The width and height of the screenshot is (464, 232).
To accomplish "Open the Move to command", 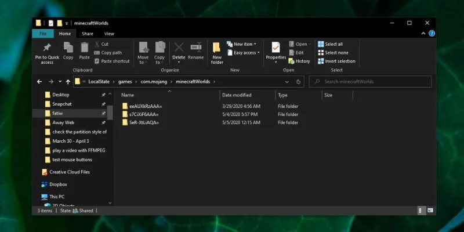I will (143, 53).
